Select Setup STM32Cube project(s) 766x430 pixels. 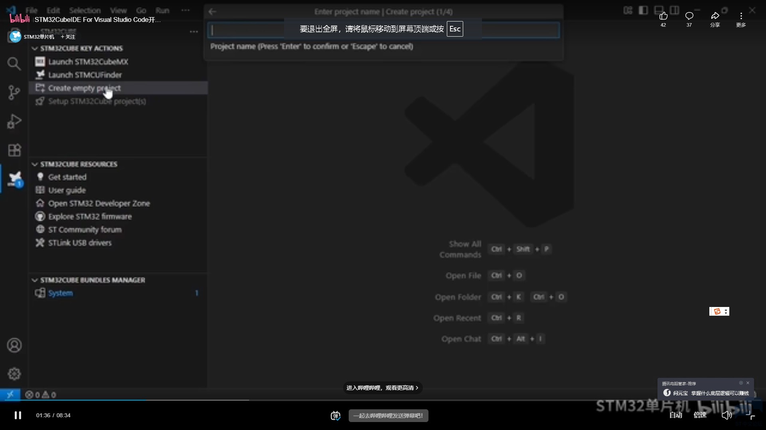(x=118, y=101)
